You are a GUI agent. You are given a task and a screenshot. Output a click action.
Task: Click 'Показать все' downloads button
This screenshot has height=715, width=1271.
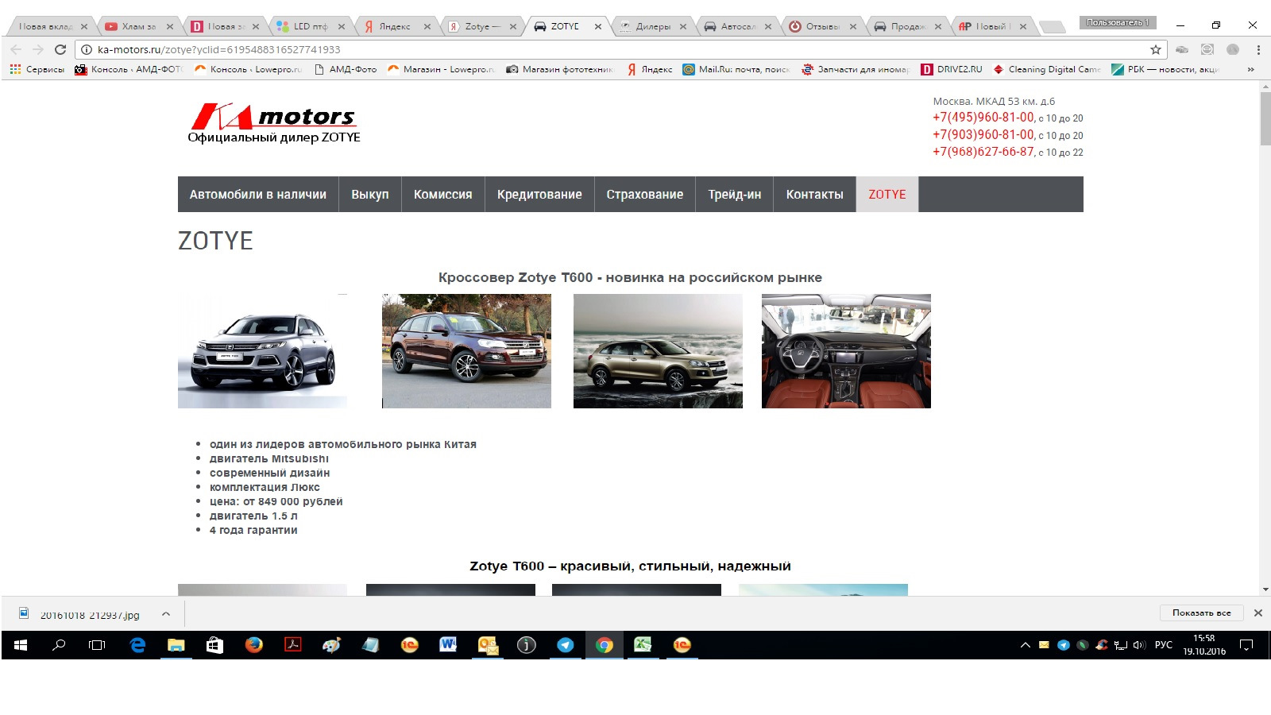[x=1201, y=613]
